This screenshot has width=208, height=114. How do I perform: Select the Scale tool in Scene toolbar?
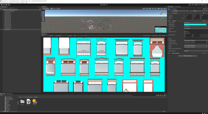[43, 17]
